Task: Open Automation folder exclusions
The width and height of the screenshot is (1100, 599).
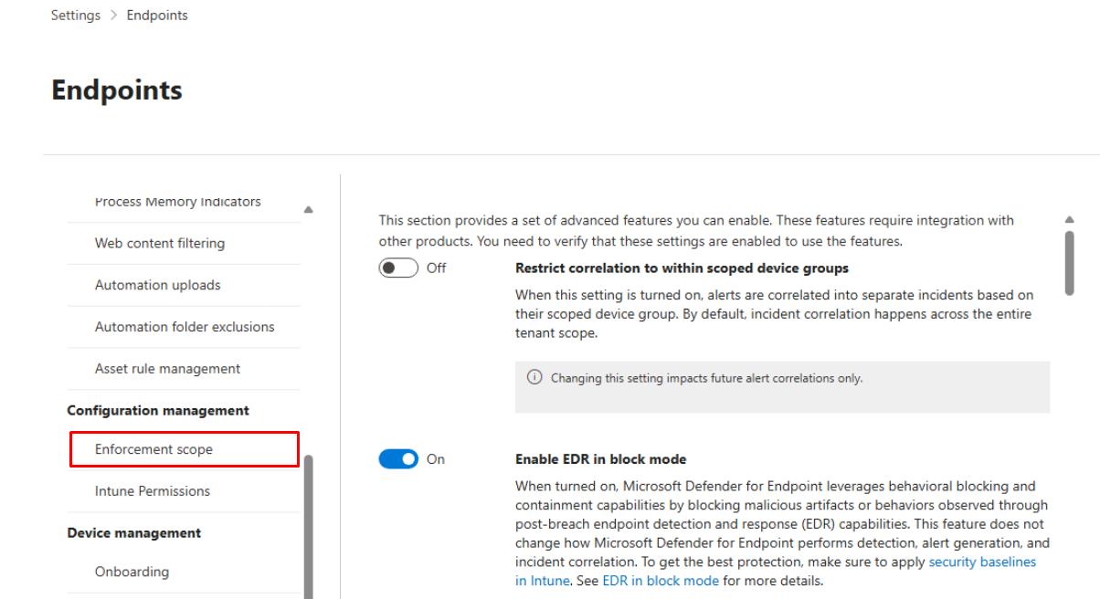Action: click(x=185, y=327)
